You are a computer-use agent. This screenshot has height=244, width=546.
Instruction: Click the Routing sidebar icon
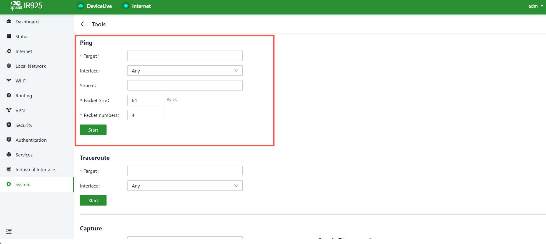click(9, 96)
